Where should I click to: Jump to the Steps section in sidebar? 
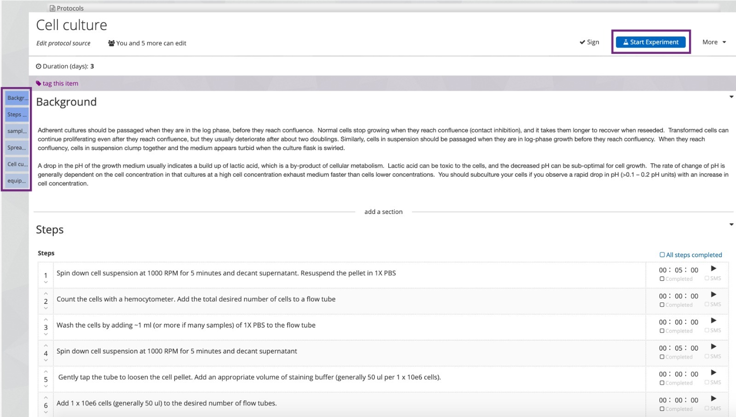[17, 115]
